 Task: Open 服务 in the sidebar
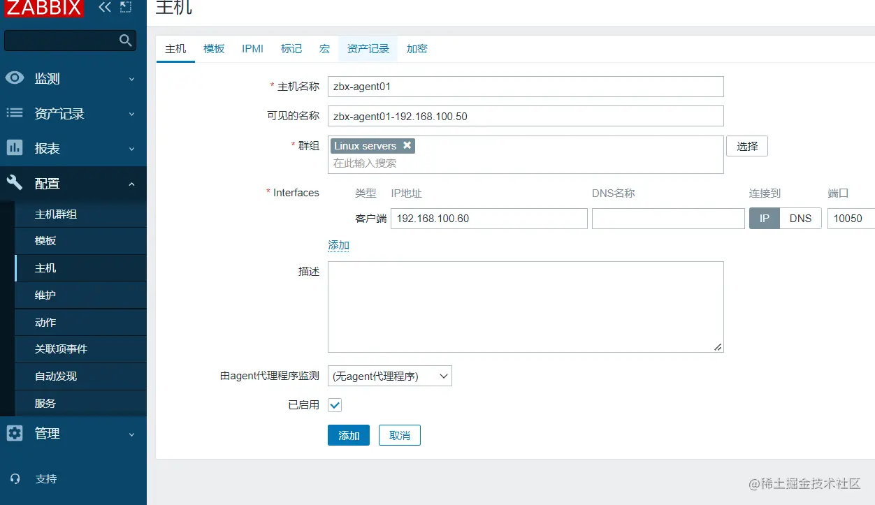point(80,404)
